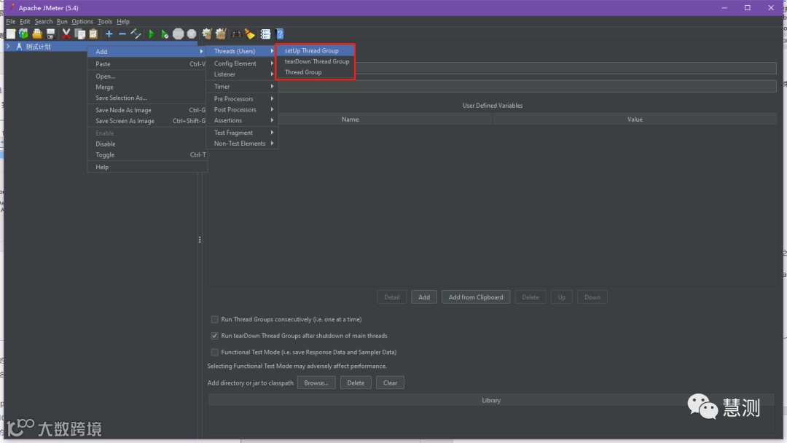Viewport: 787px width, 443px height.
Task: Select setUp Thread Group
Action: point(316,51)
